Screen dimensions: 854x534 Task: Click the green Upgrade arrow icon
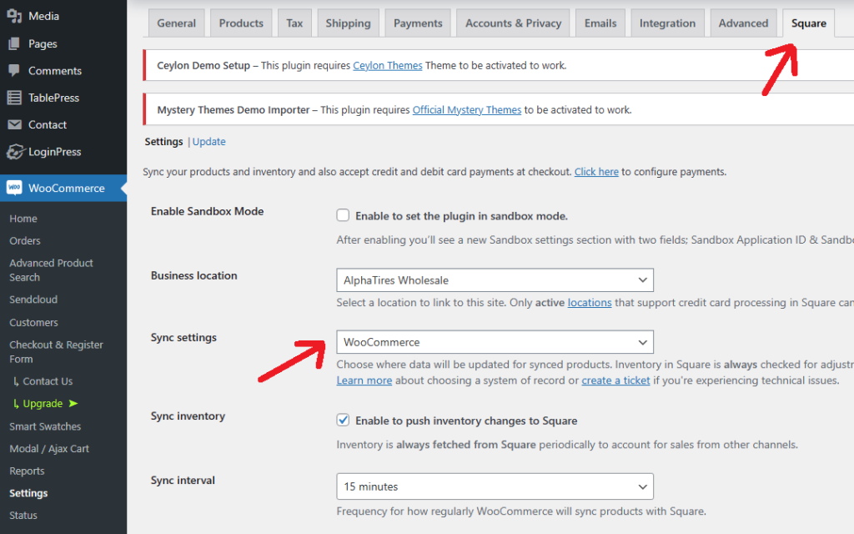pyautogui.click(x=73, y=403)
